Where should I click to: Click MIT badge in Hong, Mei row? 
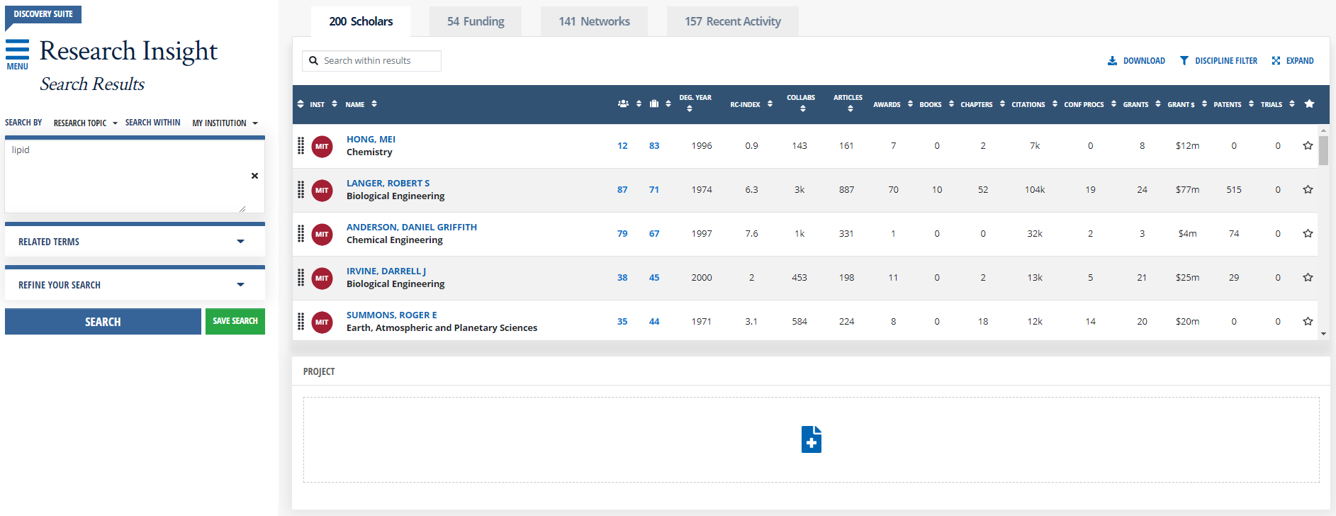point(322,147)
